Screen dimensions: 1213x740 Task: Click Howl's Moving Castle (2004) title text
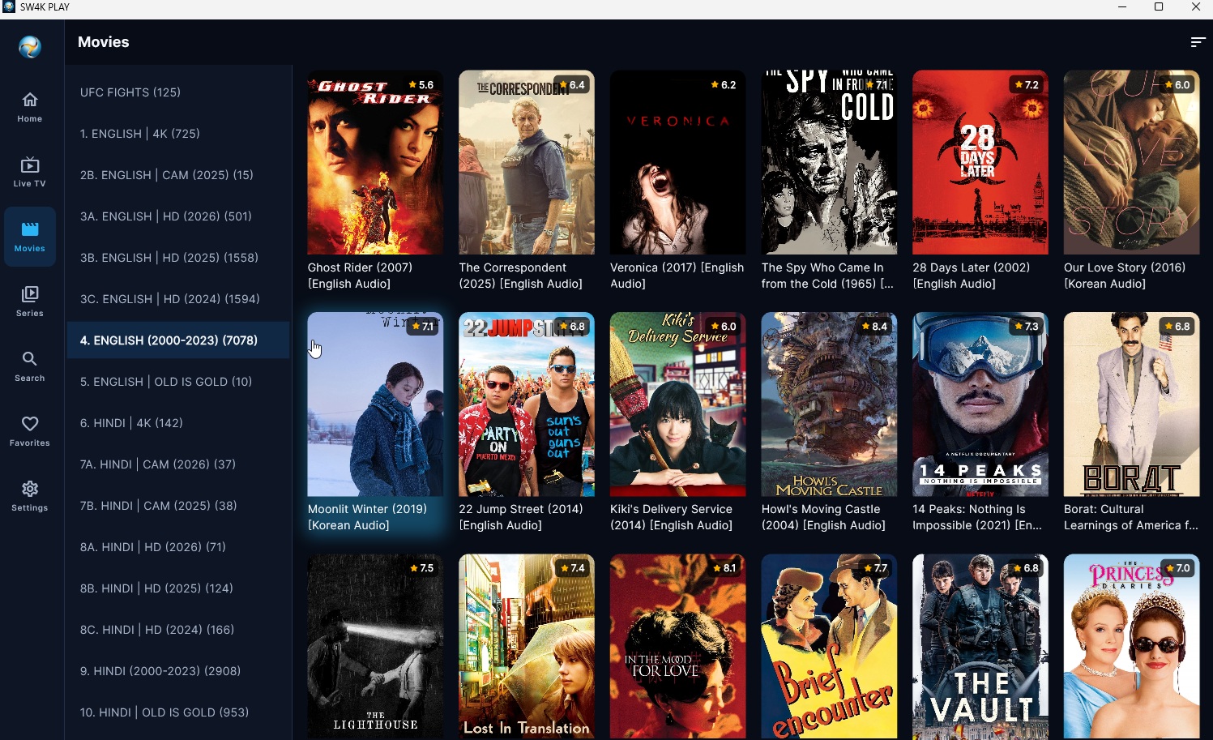pos(823,517)
